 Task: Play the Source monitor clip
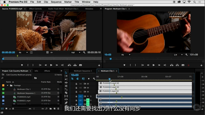51,65
